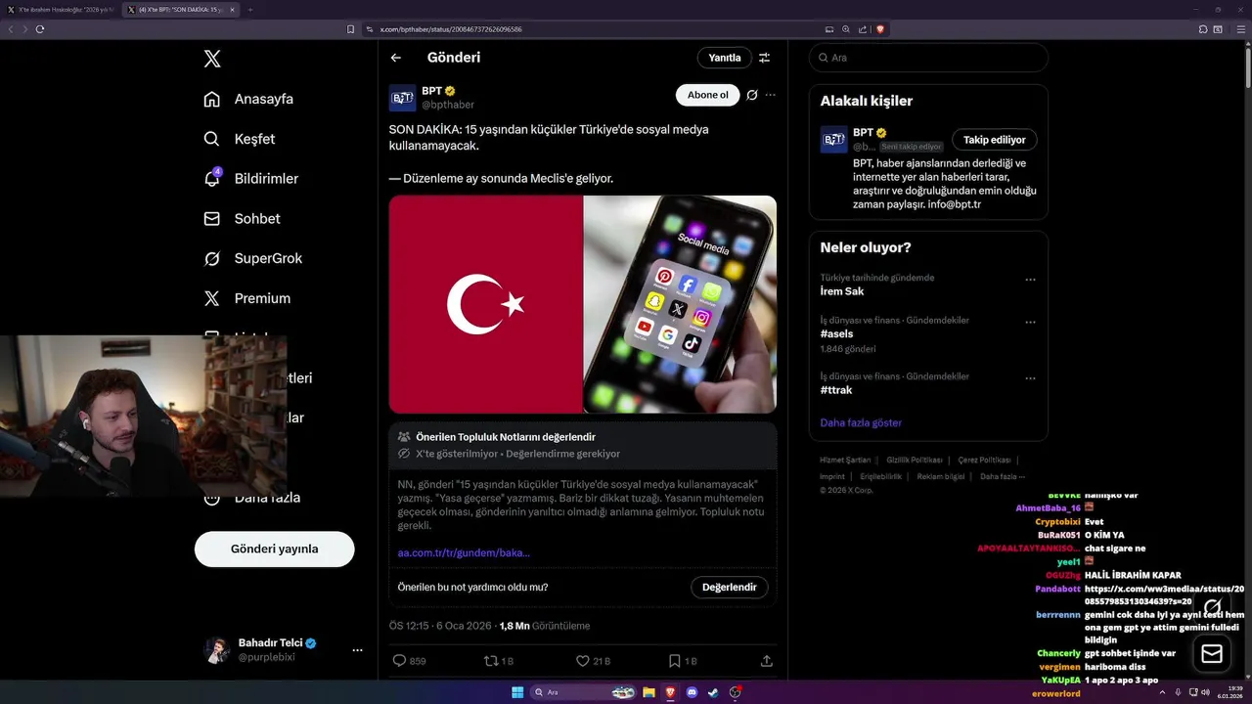Open #ttrak trending topic

(x=834, y=390)
